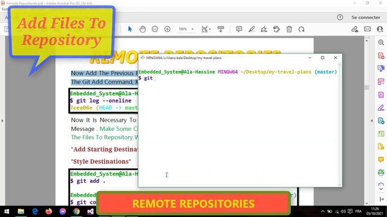Viewport: 387px width, 217px height.
Task: Click the trash delete icon
Action: (x=289, y=30)
